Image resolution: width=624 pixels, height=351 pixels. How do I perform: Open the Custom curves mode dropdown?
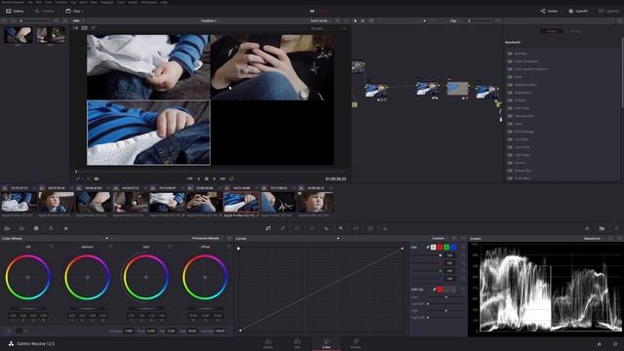click(x=441, y=238)
